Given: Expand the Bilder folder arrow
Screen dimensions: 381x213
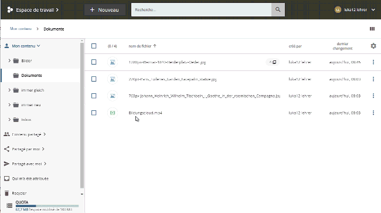Looking at the screenshot, I should [x=9, y=60].
